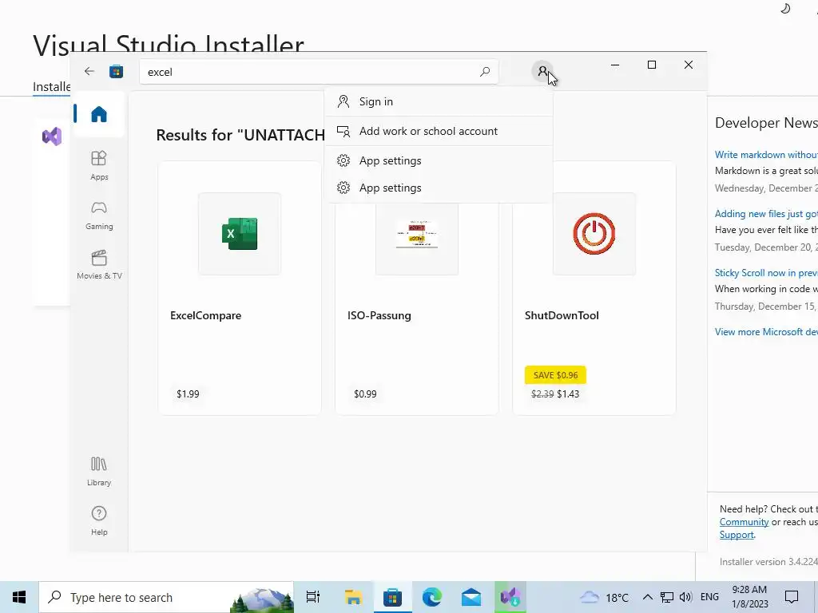818x613 pixels.
Task: Switch to Installed tab in Visual Studio Installer
Action: [x=51, y=86]
